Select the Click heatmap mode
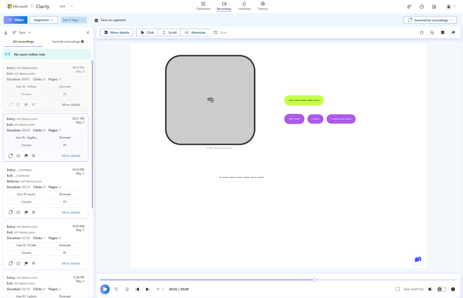The height and width of the screenshot is (298, 463). (x=147, y=33)
